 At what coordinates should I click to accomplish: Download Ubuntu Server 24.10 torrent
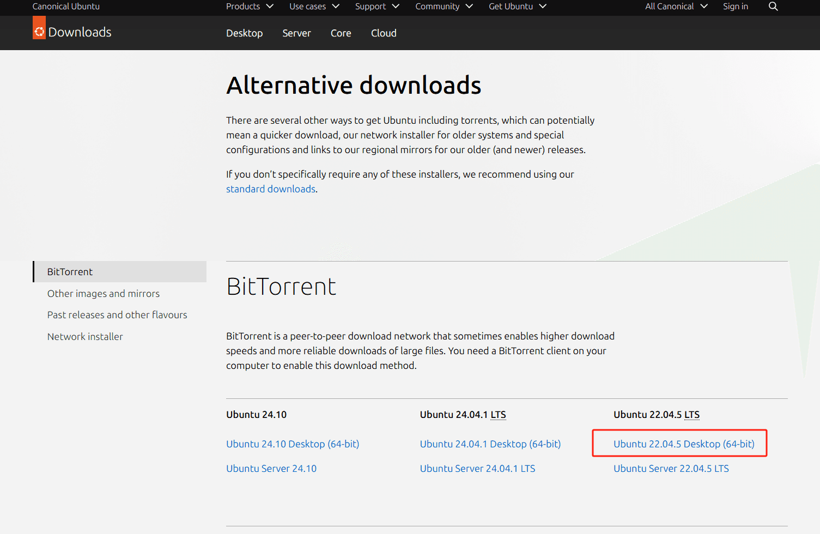(x=271, y=469)
